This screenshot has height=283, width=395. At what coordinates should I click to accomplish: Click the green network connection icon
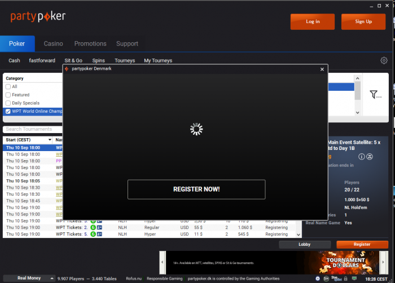354,278
